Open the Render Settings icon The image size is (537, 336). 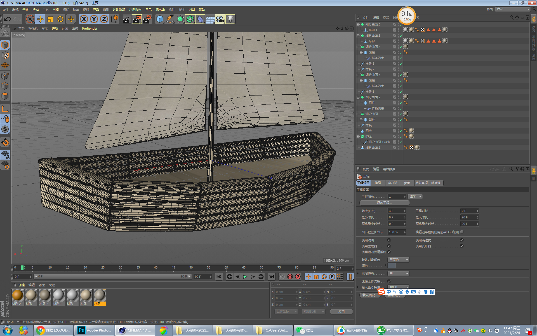pyautogui.click(x=147, y=19)
